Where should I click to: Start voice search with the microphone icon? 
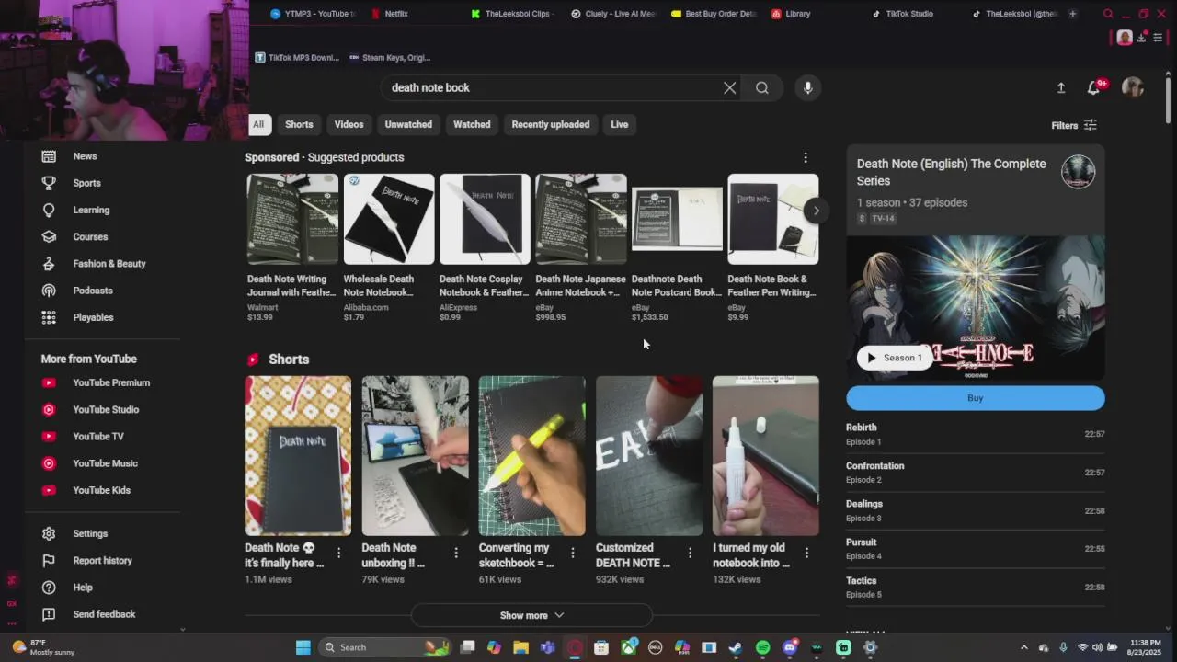(x=807, y=87)
